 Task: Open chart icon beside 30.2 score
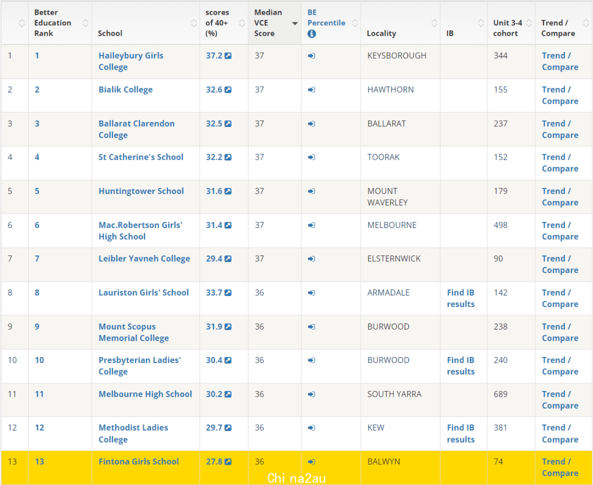(x=228, y=394)
